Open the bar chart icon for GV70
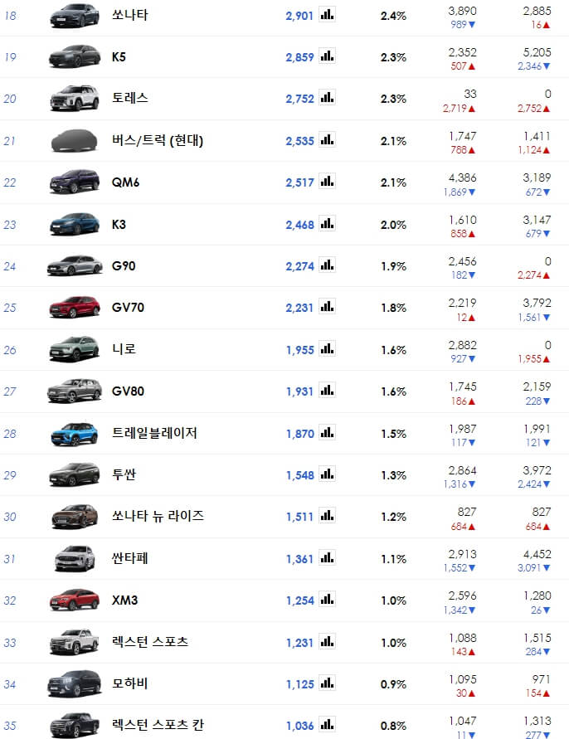Image resolution: width=569 pixels, height=739 pixels. (x=327, y=307)
